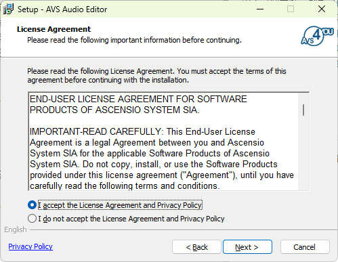This screenshot has height=262, width=338.
Task: Click the 'English' language label
Action: [16, 230]
